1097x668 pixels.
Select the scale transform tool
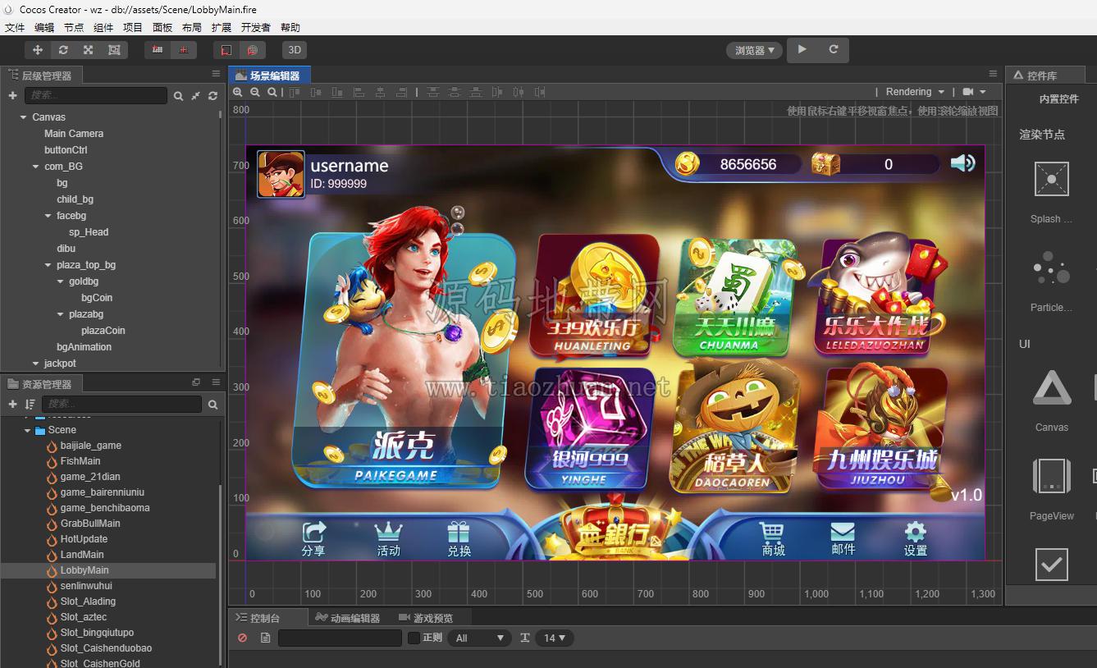89,50
